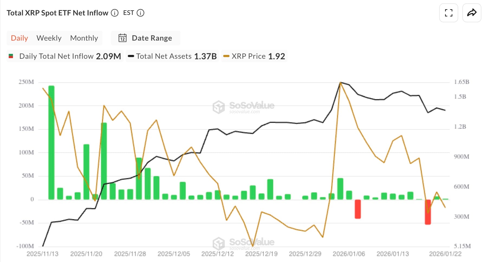Click the green bar icon beside Daily Total Net Inflow
Viewport: 486px width, 262px height.
tap(11, 56)
